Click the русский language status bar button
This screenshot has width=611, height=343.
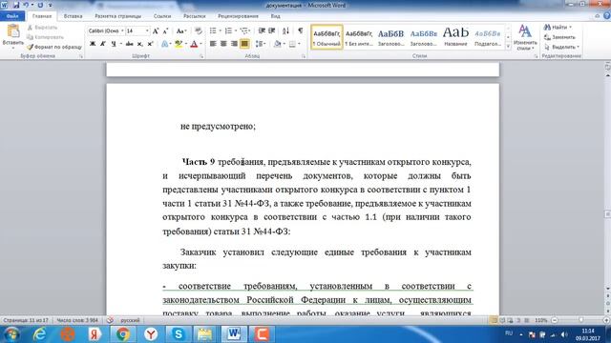[x=130, y=320]
